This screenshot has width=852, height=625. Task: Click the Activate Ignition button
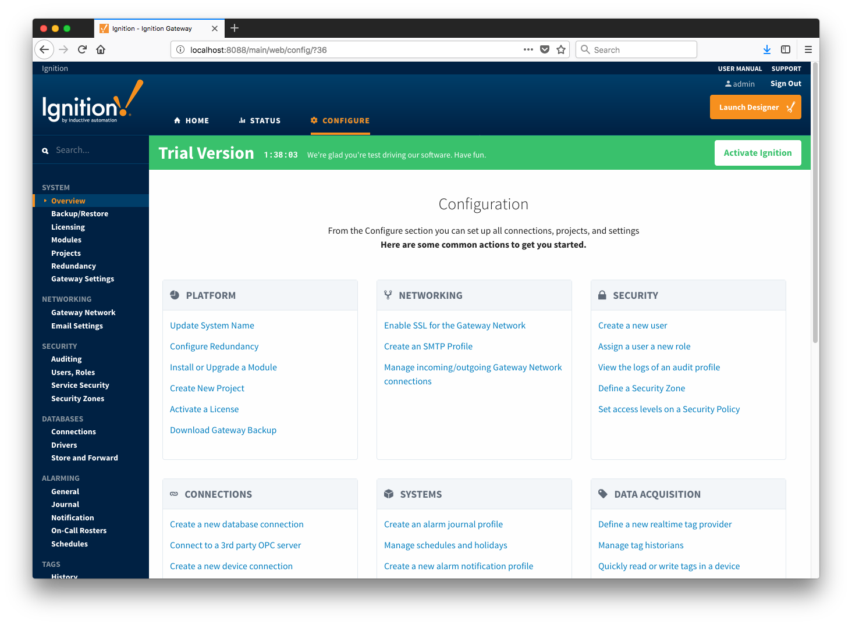pos(758,153)
